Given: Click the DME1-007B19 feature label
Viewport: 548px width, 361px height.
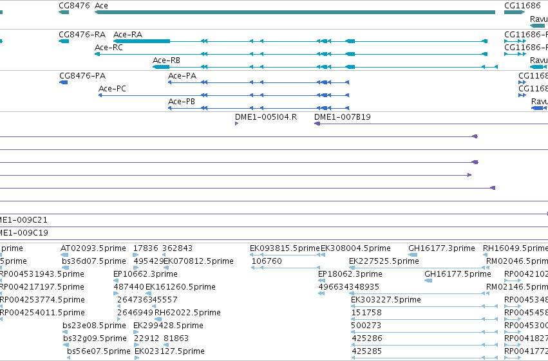Looking at the screenshot, I should click(343, 117).
